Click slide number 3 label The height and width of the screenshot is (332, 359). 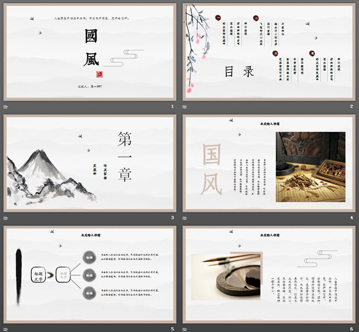pyautogui.click(x=172, y=218)
